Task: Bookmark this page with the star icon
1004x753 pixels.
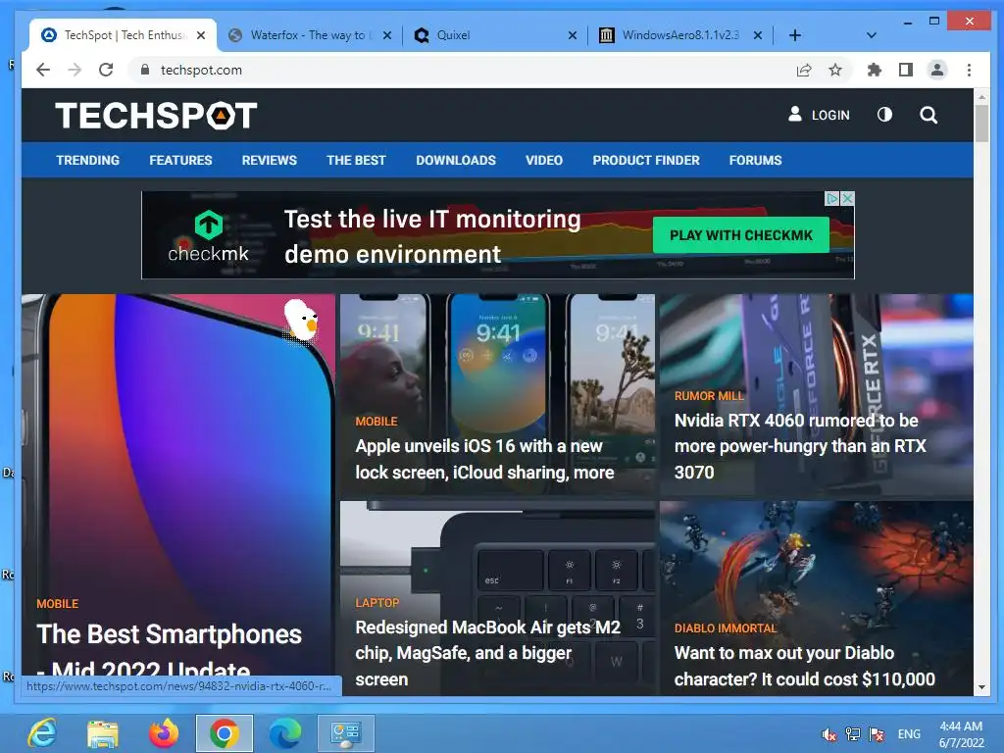Action: pyautogui.click(x=835, y=70)
